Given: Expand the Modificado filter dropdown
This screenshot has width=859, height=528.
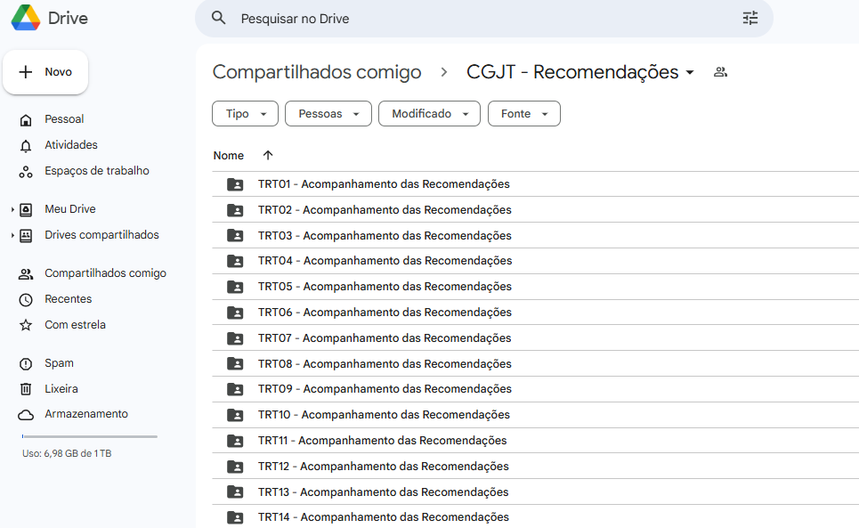Looking at the screenshot, I should pos(429,114).
